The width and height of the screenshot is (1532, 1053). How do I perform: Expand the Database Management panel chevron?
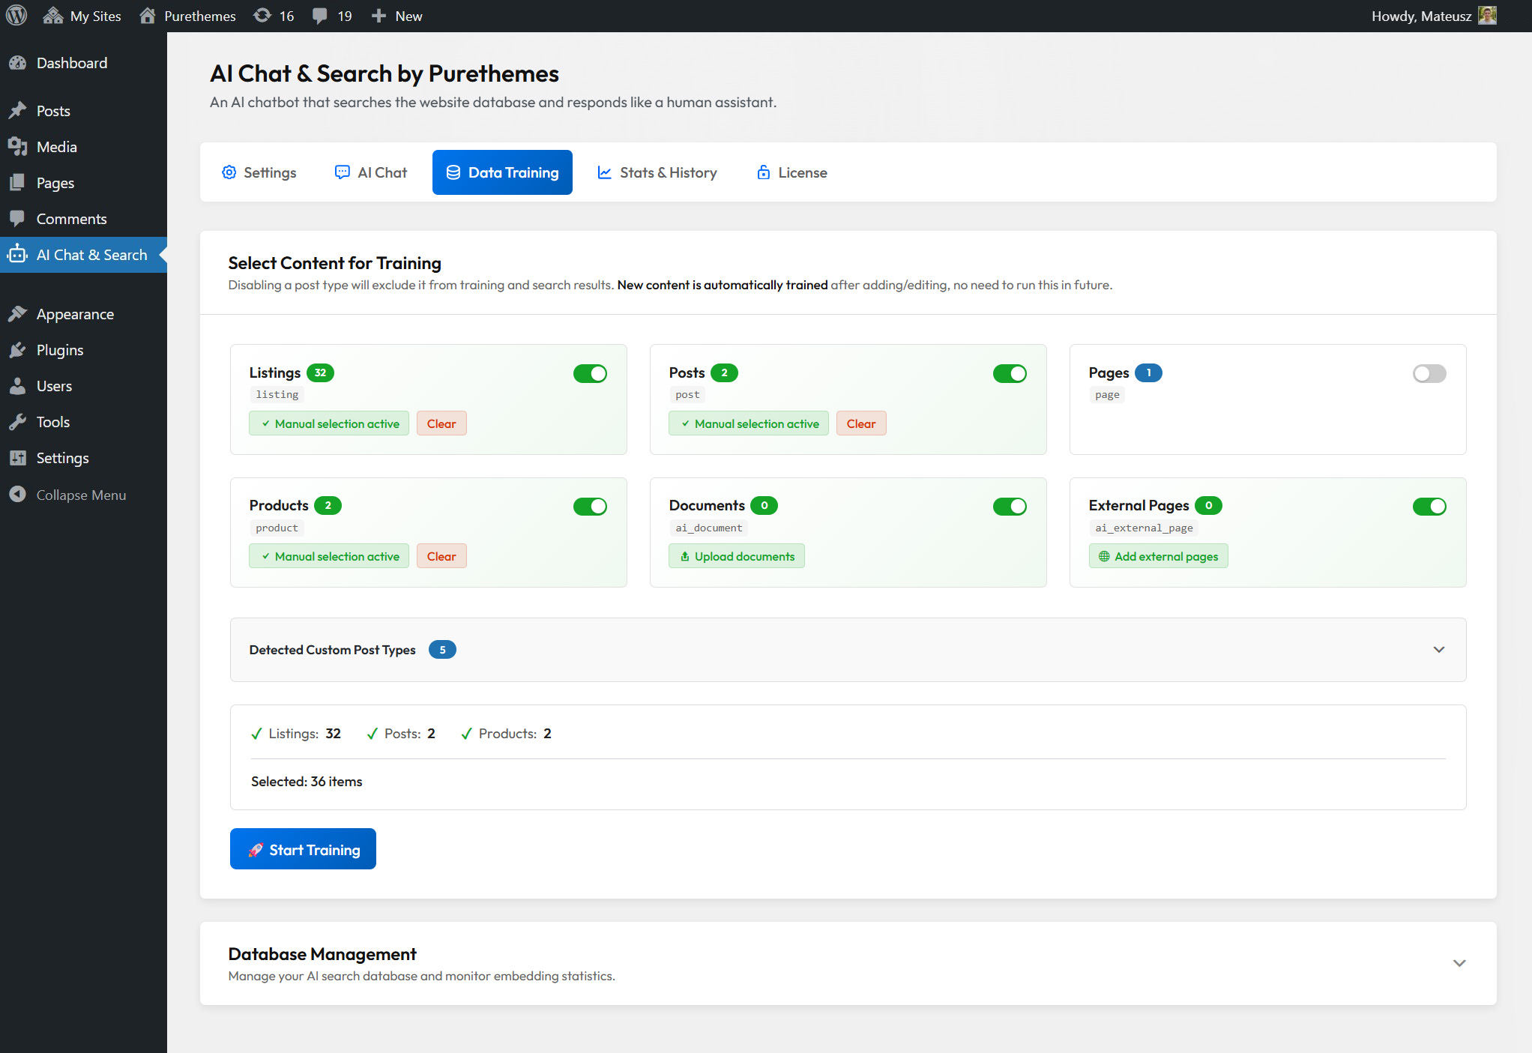coord(1459,963)
